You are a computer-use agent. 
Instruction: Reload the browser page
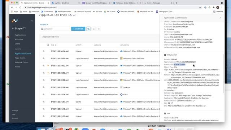point(20,7)
